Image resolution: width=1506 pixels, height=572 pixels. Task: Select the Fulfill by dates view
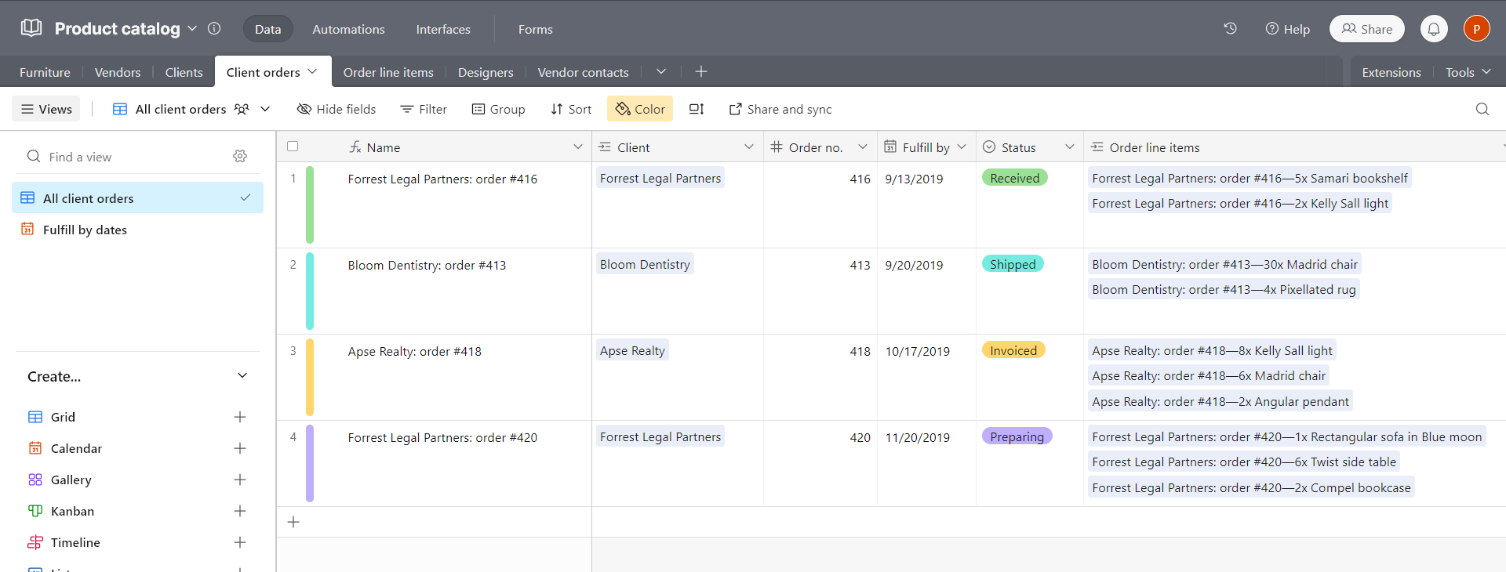(137, 230)
